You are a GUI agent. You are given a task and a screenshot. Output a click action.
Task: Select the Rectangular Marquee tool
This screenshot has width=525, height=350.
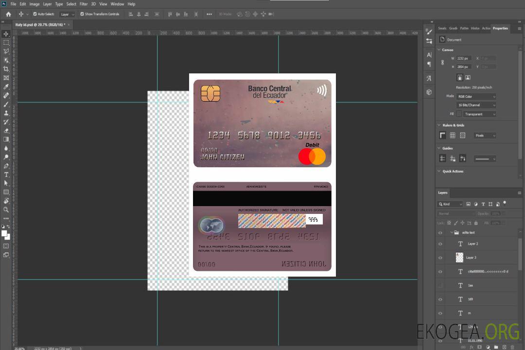pos(6,43)
